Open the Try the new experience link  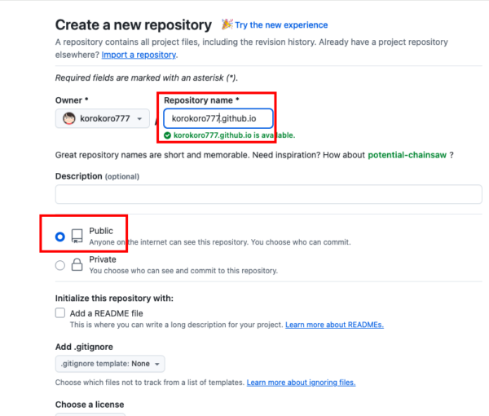tap(281, 25)
